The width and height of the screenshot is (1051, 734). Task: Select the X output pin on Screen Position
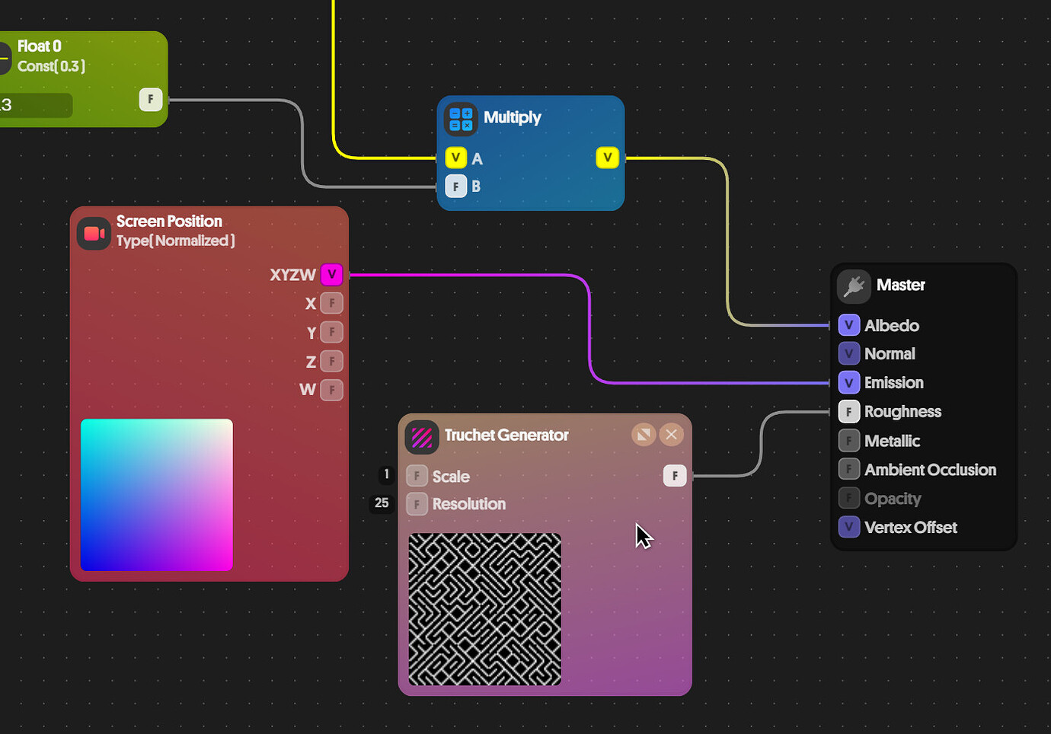331,302
